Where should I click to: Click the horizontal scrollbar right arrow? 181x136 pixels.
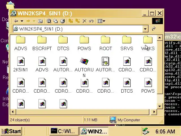point(154,112)
